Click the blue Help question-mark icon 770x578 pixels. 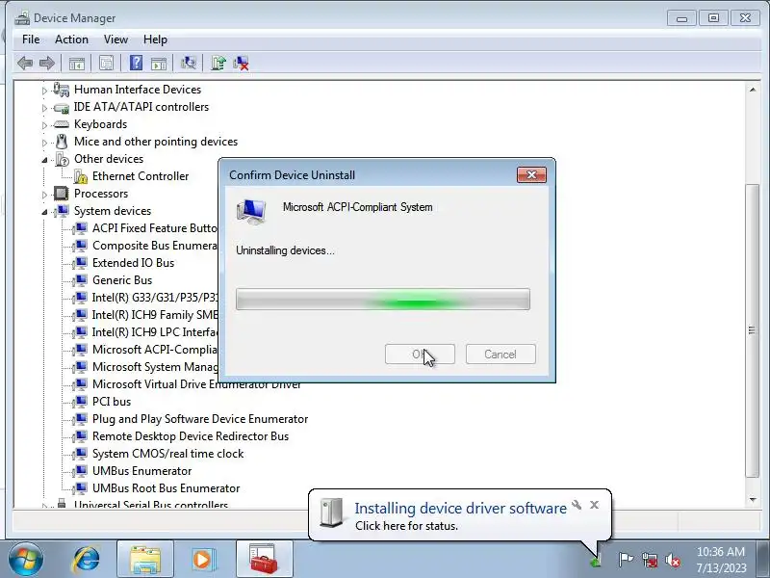click(x=136, y=63)
